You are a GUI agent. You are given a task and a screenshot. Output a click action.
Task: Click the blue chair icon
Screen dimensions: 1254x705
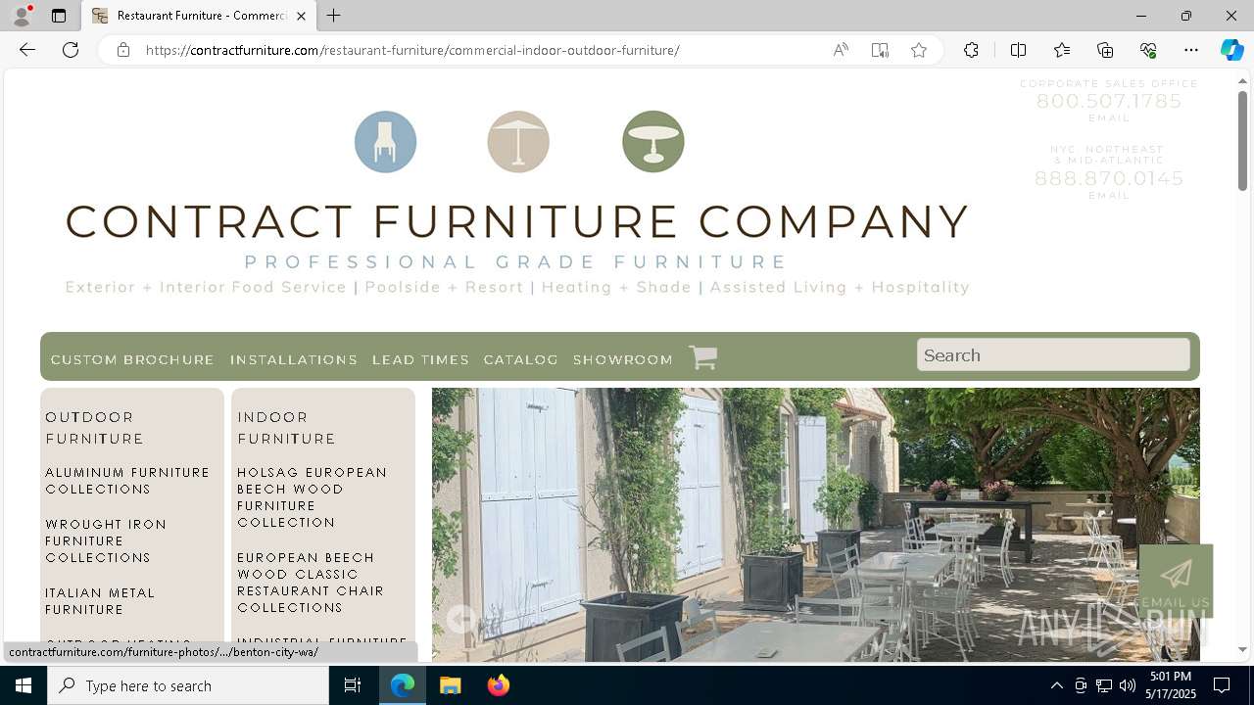tap(385, 142)
